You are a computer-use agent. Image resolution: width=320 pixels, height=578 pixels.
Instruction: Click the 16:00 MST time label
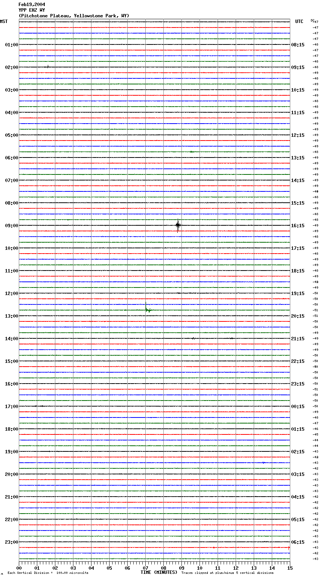click(x=11, y=384)
